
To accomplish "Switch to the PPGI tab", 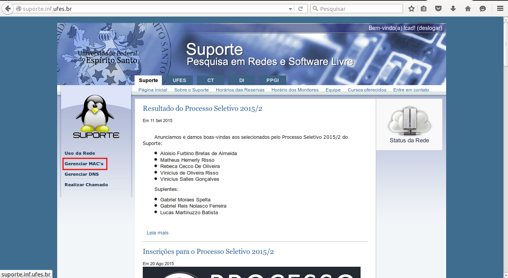I will tap(273, 80).
